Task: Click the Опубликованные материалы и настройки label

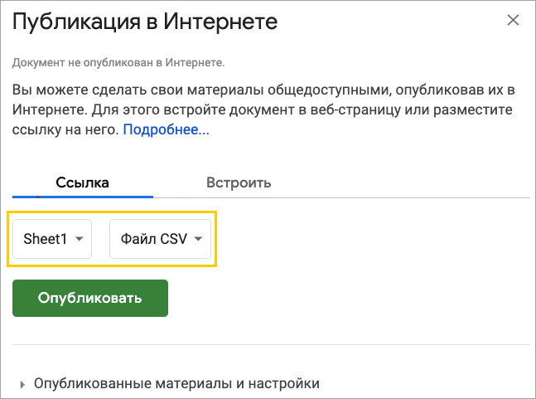Action: point(176,384)
